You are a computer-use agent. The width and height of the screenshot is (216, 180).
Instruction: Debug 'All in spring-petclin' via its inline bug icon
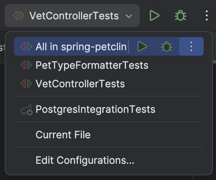pyautogui.click(x=167, y=46)
